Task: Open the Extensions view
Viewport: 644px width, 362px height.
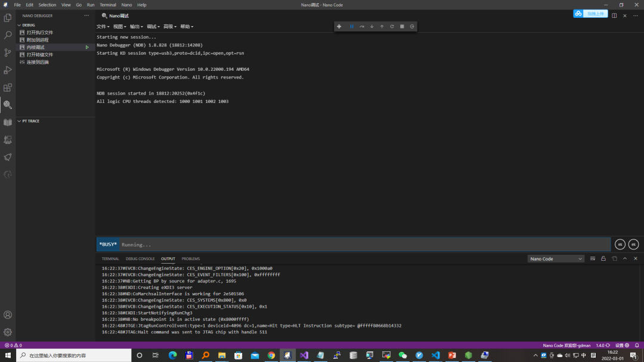Action: click(x=8, y=88)
